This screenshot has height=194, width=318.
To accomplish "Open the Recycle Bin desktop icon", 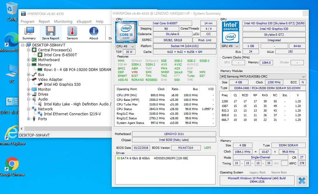I will pos(11,9).
